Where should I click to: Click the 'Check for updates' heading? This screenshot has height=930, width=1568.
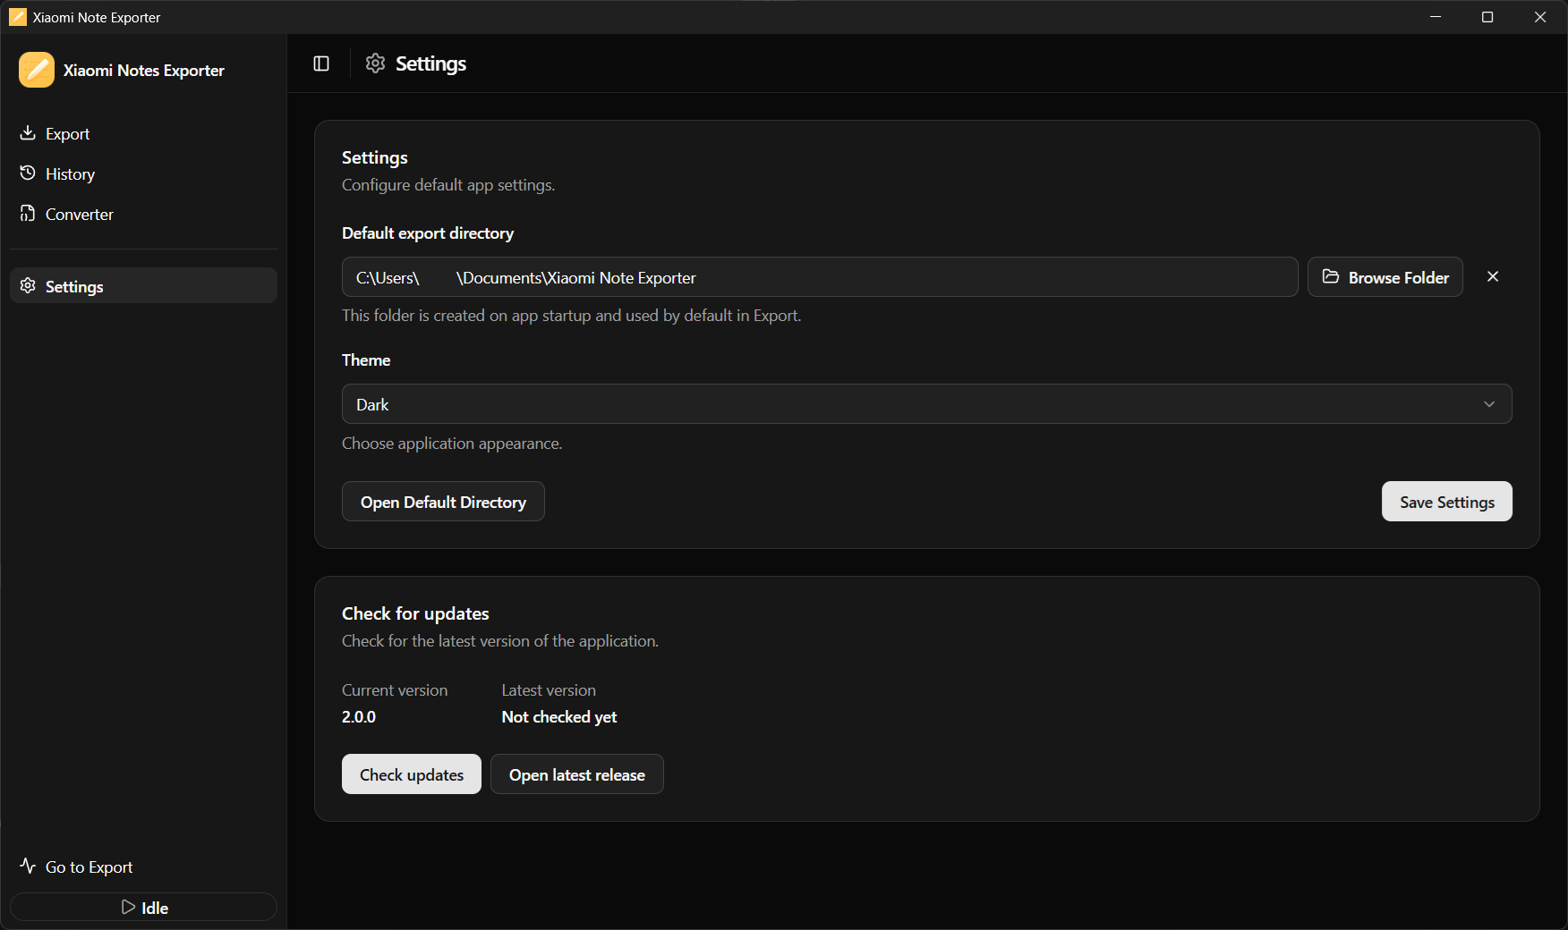[415, 613]
